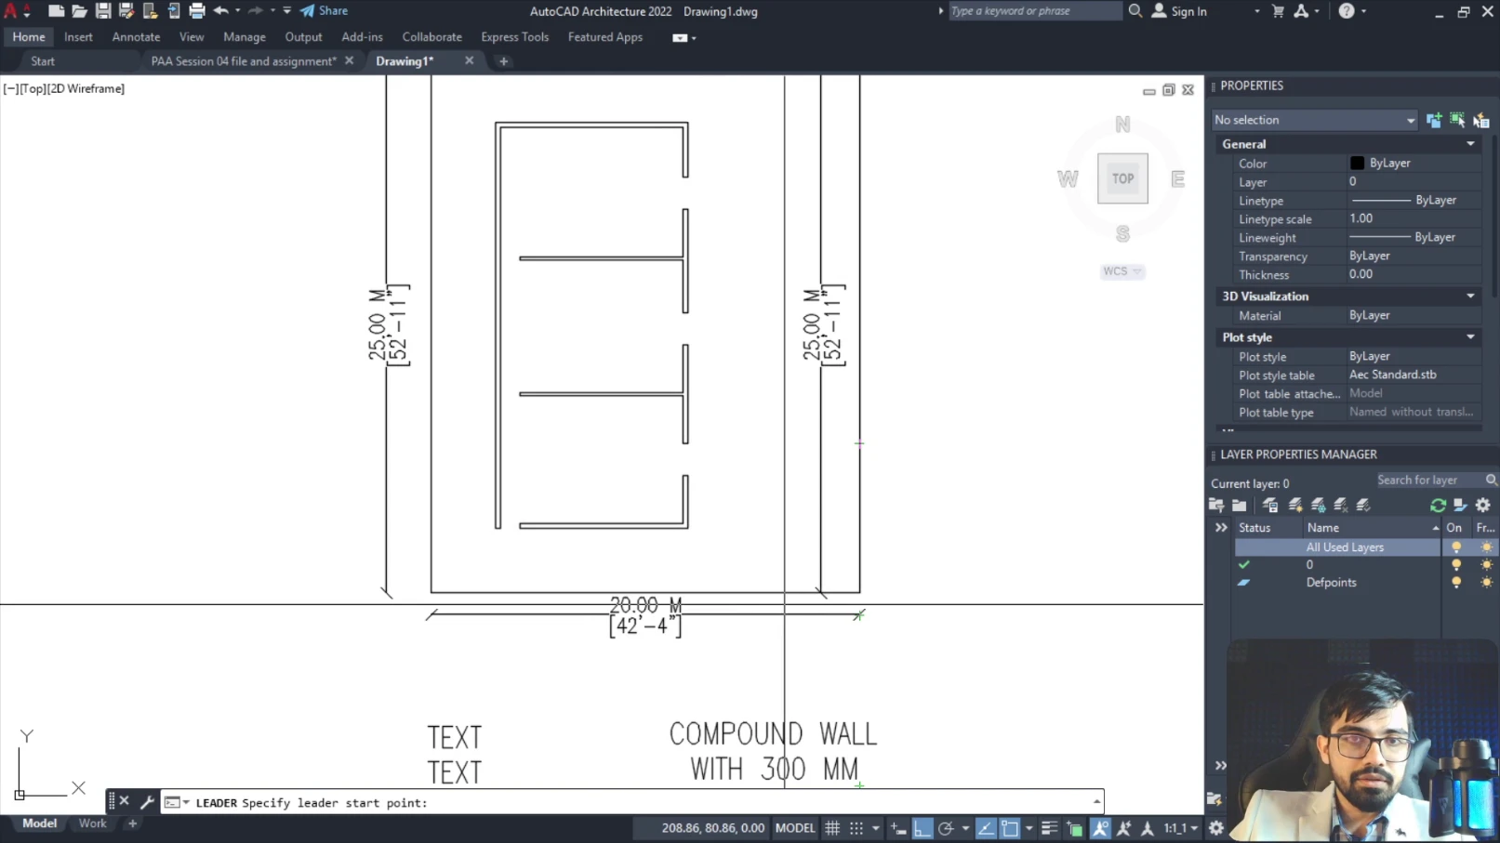Click the Save icon in quick access toolbar

[103, 11]
